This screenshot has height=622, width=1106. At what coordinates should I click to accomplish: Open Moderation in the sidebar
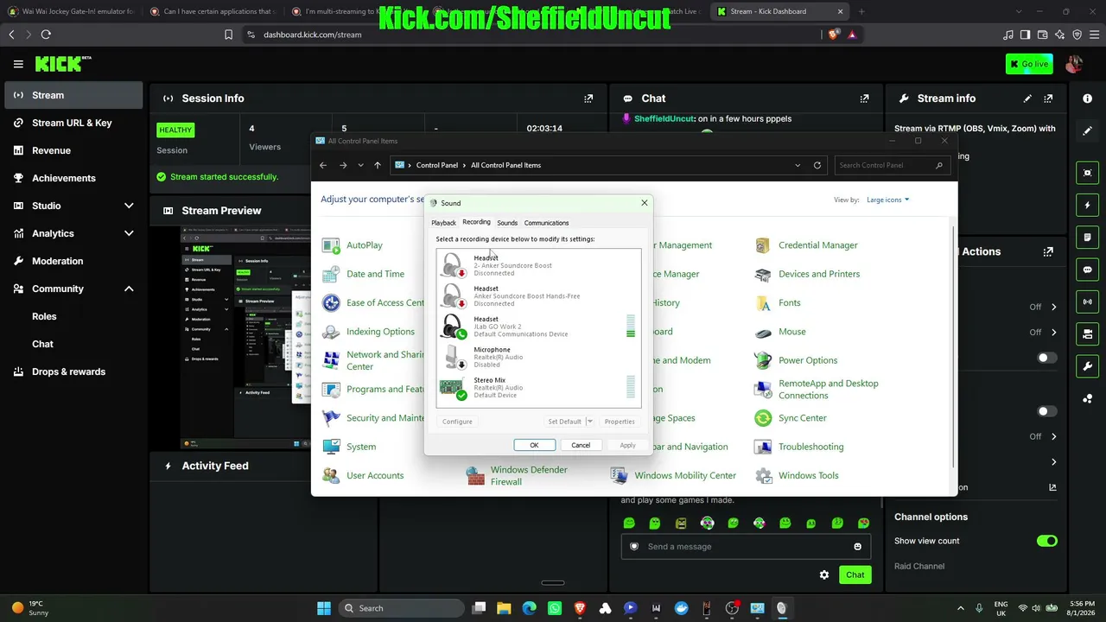[x=73, y=261]
